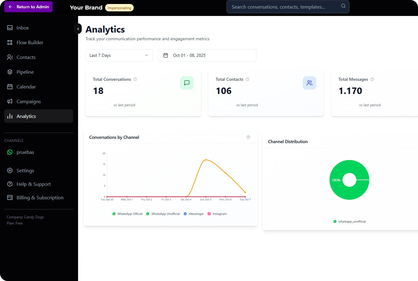Click the search conversations input field
Image resolution: width=418 pixels, height=281 pixels.
[283, 7]
